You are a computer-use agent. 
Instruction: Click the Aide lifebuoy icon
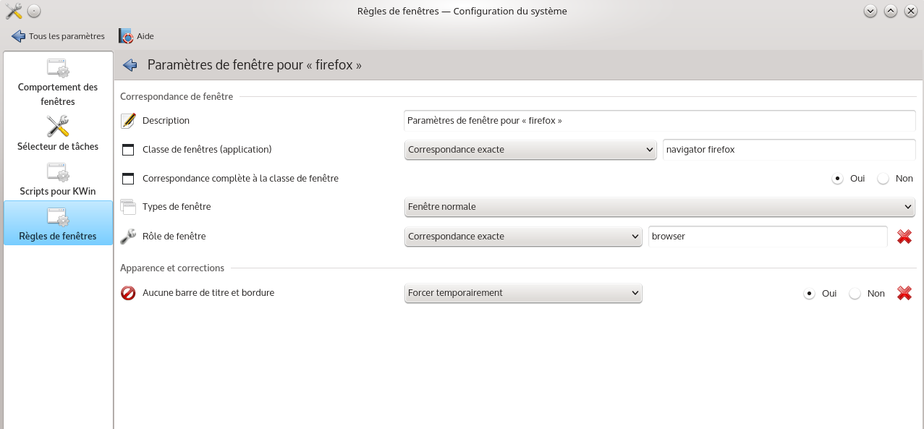tap(126, 36)
